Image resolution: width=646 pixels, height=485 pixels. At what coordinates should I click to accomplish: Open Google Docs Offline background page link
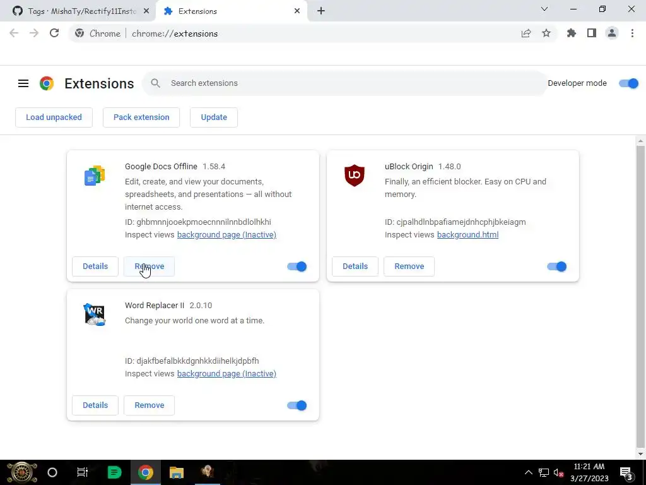click(226, 235)
